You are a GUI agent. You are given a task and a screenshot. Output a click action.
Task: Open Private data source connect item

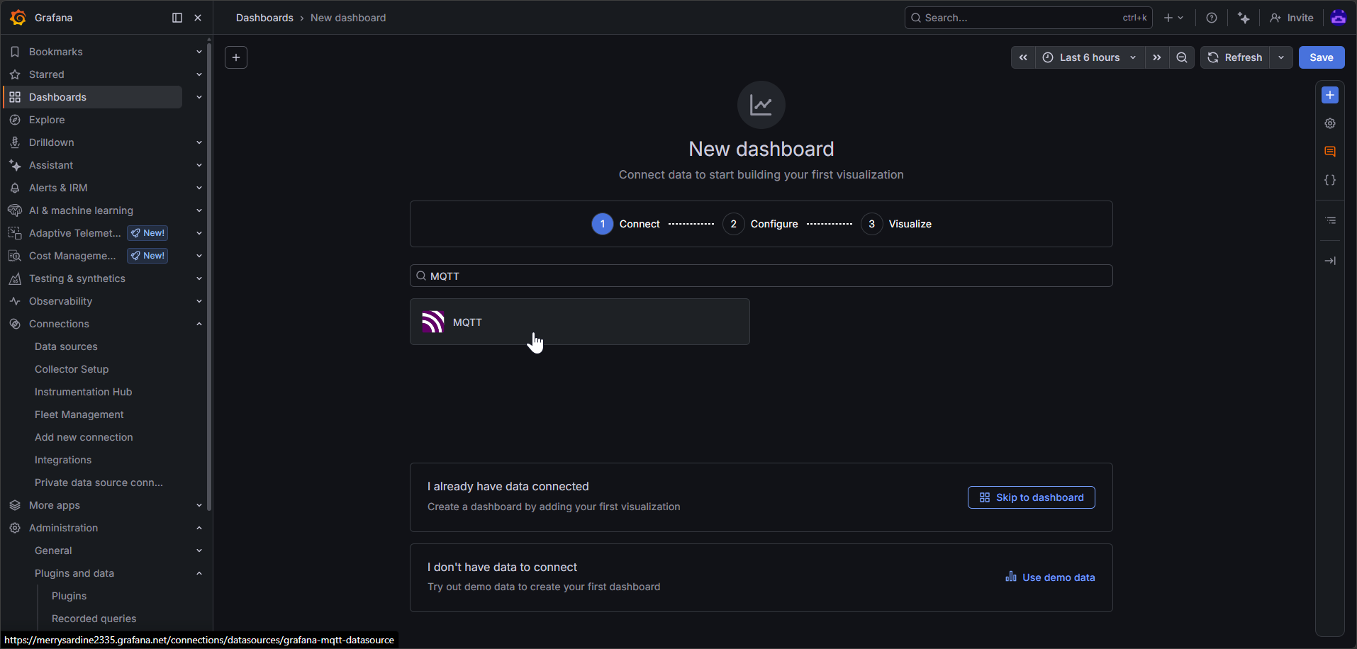pyautogui.click(x=99, y=482)
